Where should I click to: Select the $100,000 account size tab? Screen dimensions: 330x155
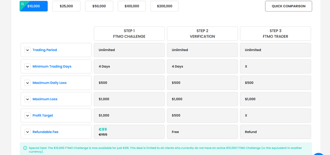pyautogui.click(x=132, y=6)
